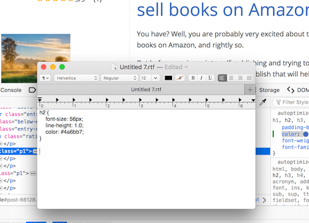
Task: Select the Untitled 7.rtf document tab
Action: pos(146,90)
